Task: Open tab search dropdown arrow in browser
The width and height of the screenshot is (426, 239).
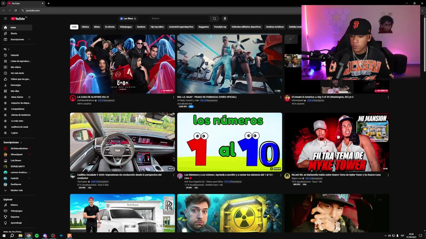Action: click(3, 3)
